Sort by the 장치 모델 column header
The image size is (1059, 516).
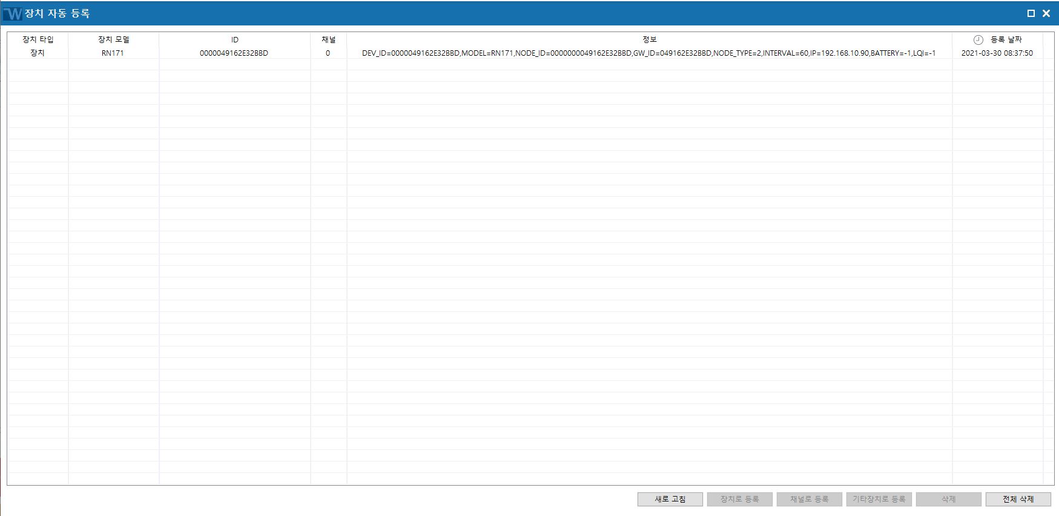(114, 39)
